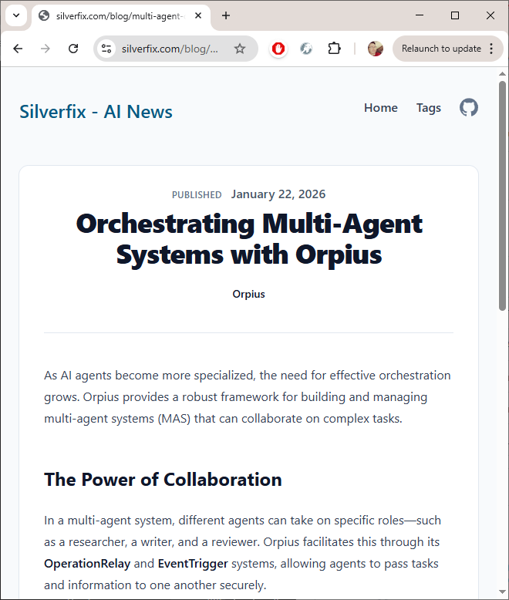The width and height of the screenshot is (509, 600).
Task: Click the gray globe extension icon
Action: 306,49
